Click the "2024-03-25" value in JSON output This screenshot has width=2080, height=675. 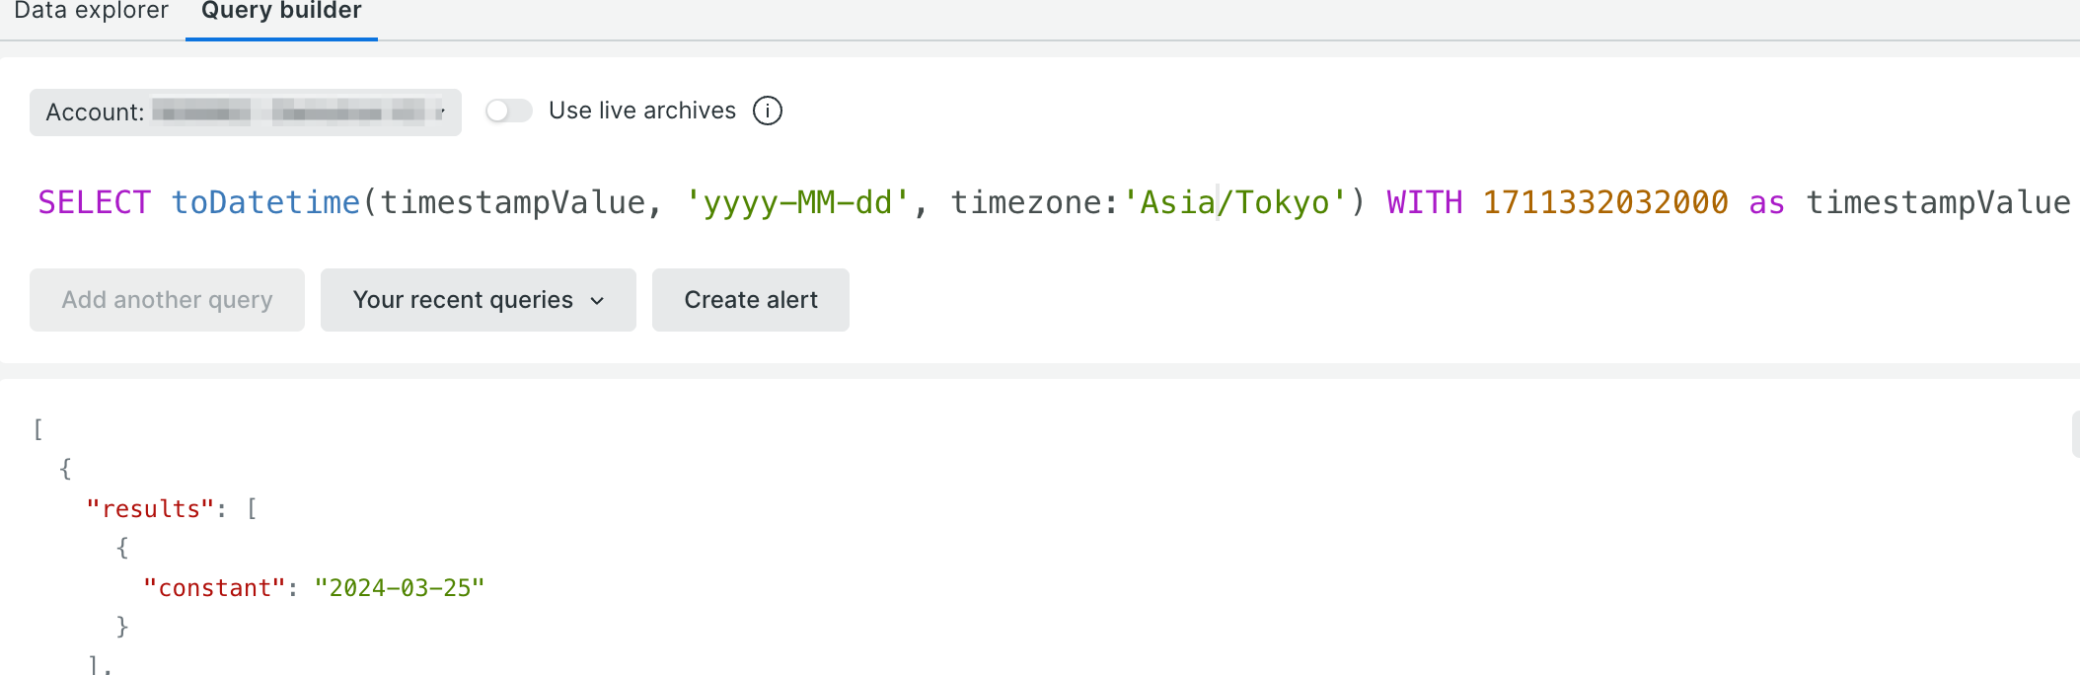click(400, 588)
